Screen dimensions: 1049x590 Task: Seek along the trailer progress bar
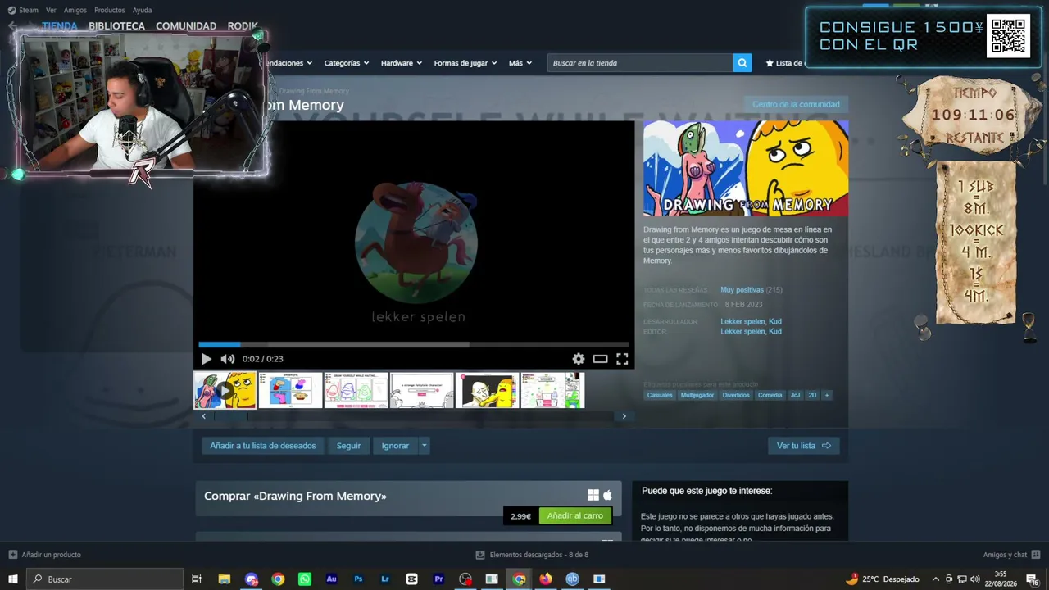414,345
